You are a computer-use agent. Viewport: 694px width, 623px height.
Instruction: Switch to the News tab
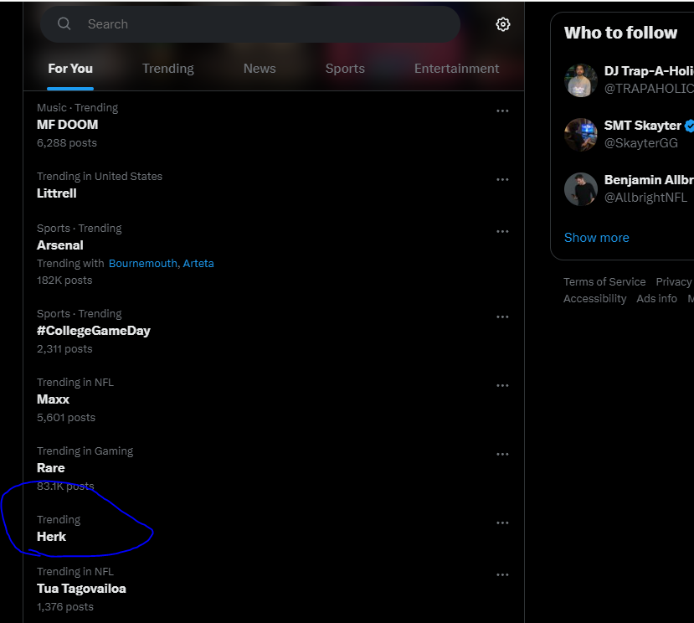[260, 69]
